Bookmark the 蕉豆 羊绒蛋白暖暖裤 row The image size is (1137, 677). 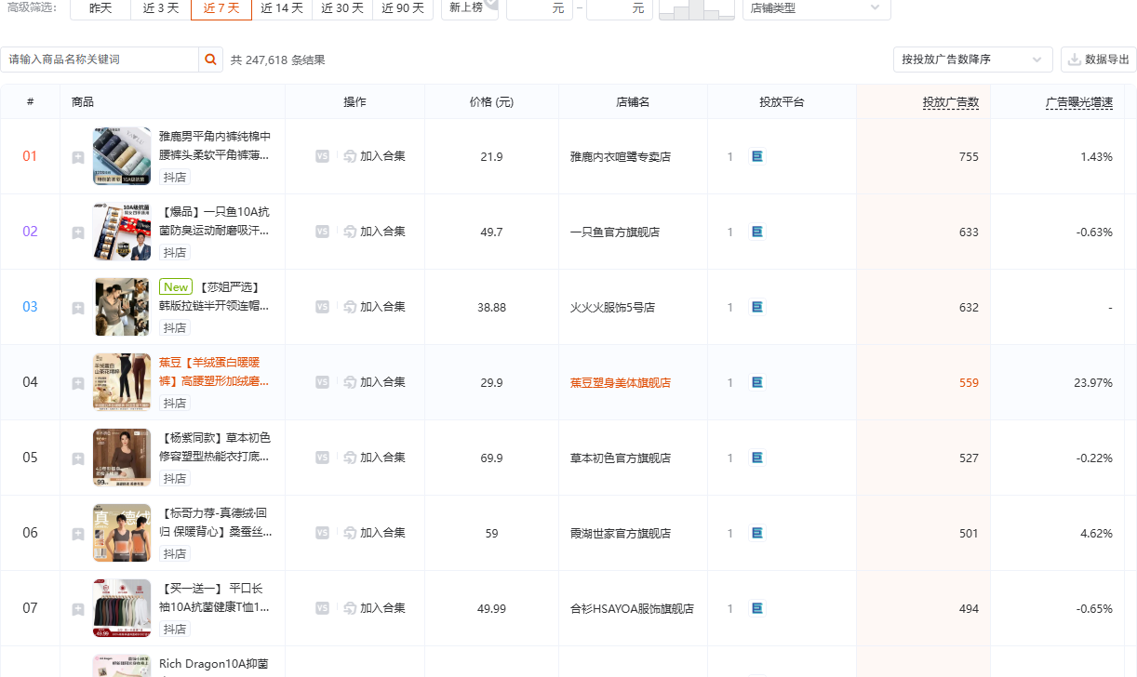point(78,383)
